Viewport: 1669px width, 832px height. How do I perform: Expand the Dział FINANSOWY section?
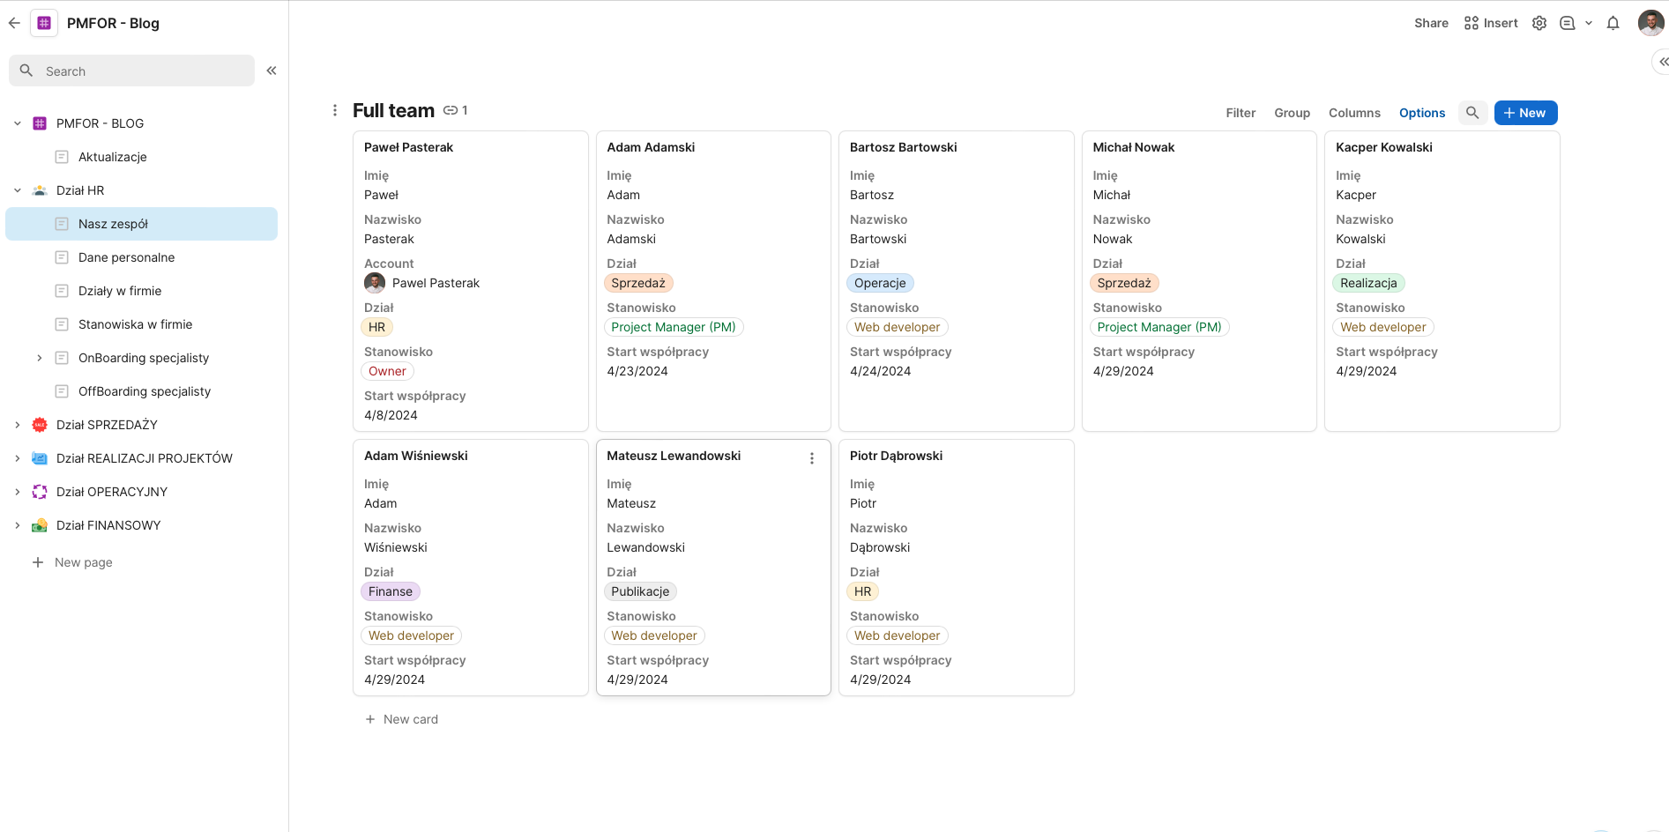(18, 525)
